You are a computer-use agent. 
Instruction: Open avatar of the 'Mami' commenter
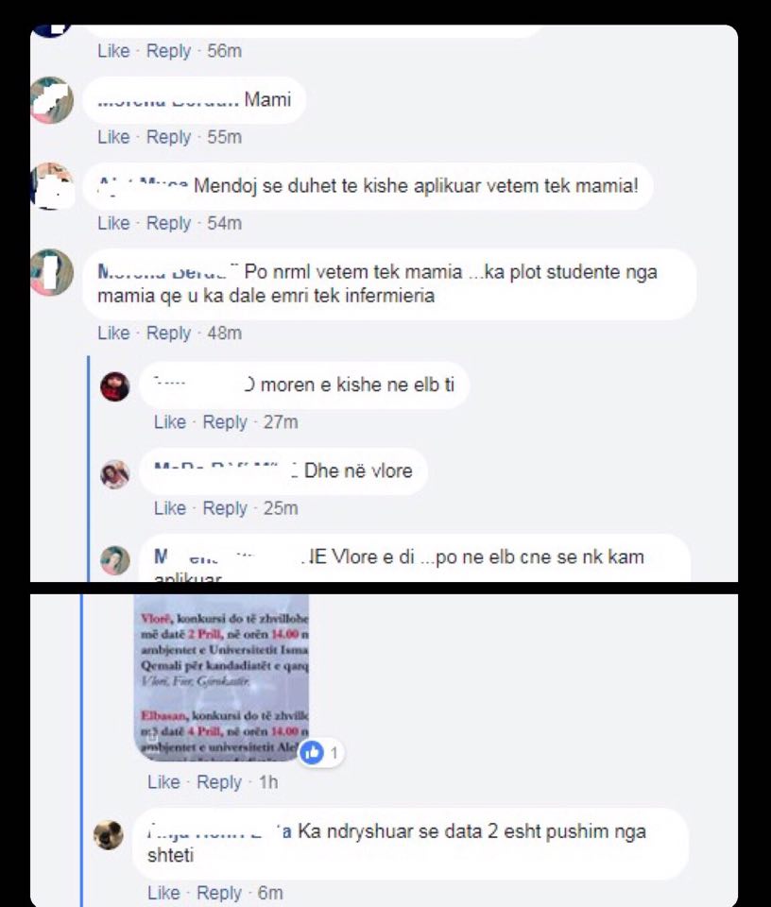point(52,100)
